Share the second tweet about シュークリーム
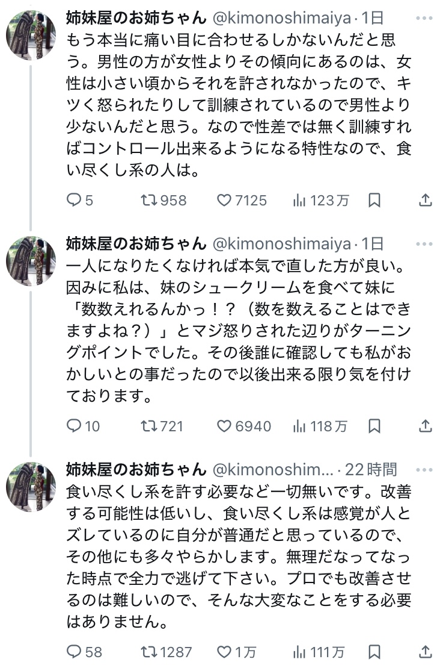Image resolution: width=446 pixels, height=665 pixels. [x=424, y=426]
